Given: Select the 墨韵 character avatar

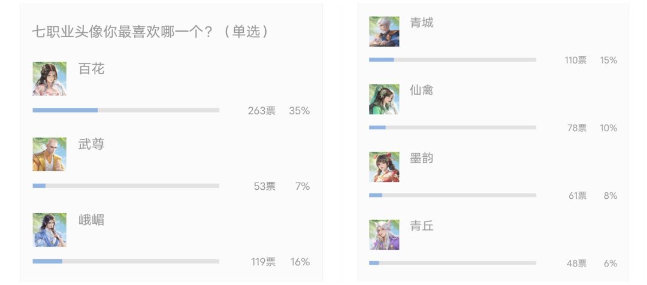Looking at the screenshot, I should (384, 166).
